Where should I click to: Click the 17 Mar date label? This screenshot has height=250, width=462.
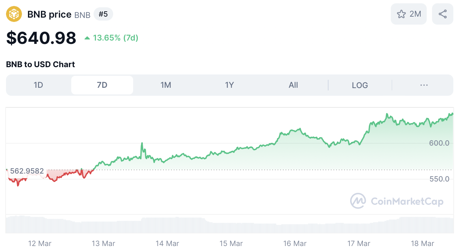point(359,243)
